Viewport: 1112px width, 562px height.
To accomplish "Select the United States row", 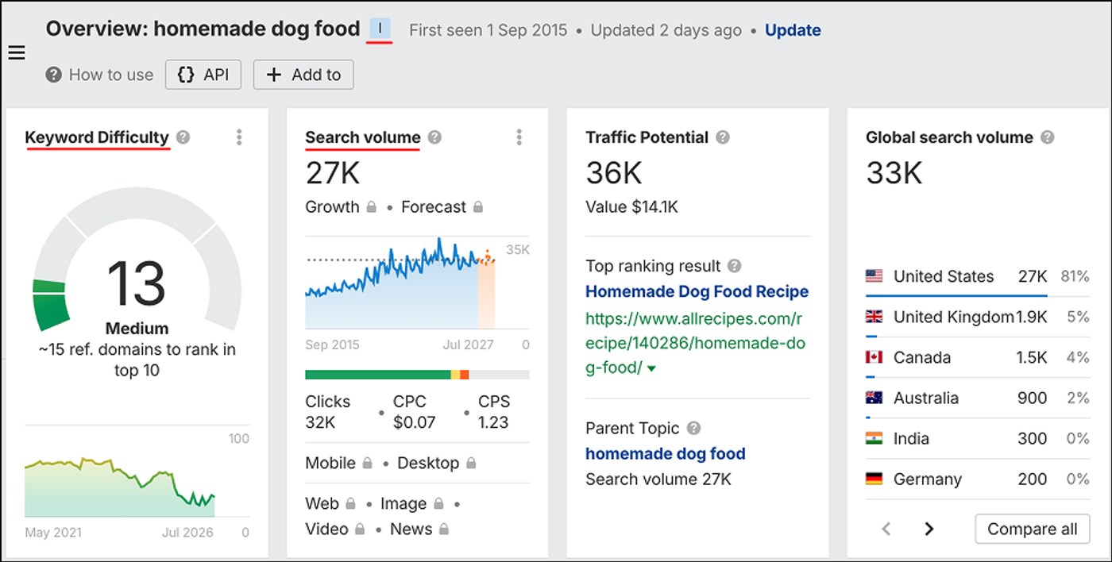I will (977, 276).
